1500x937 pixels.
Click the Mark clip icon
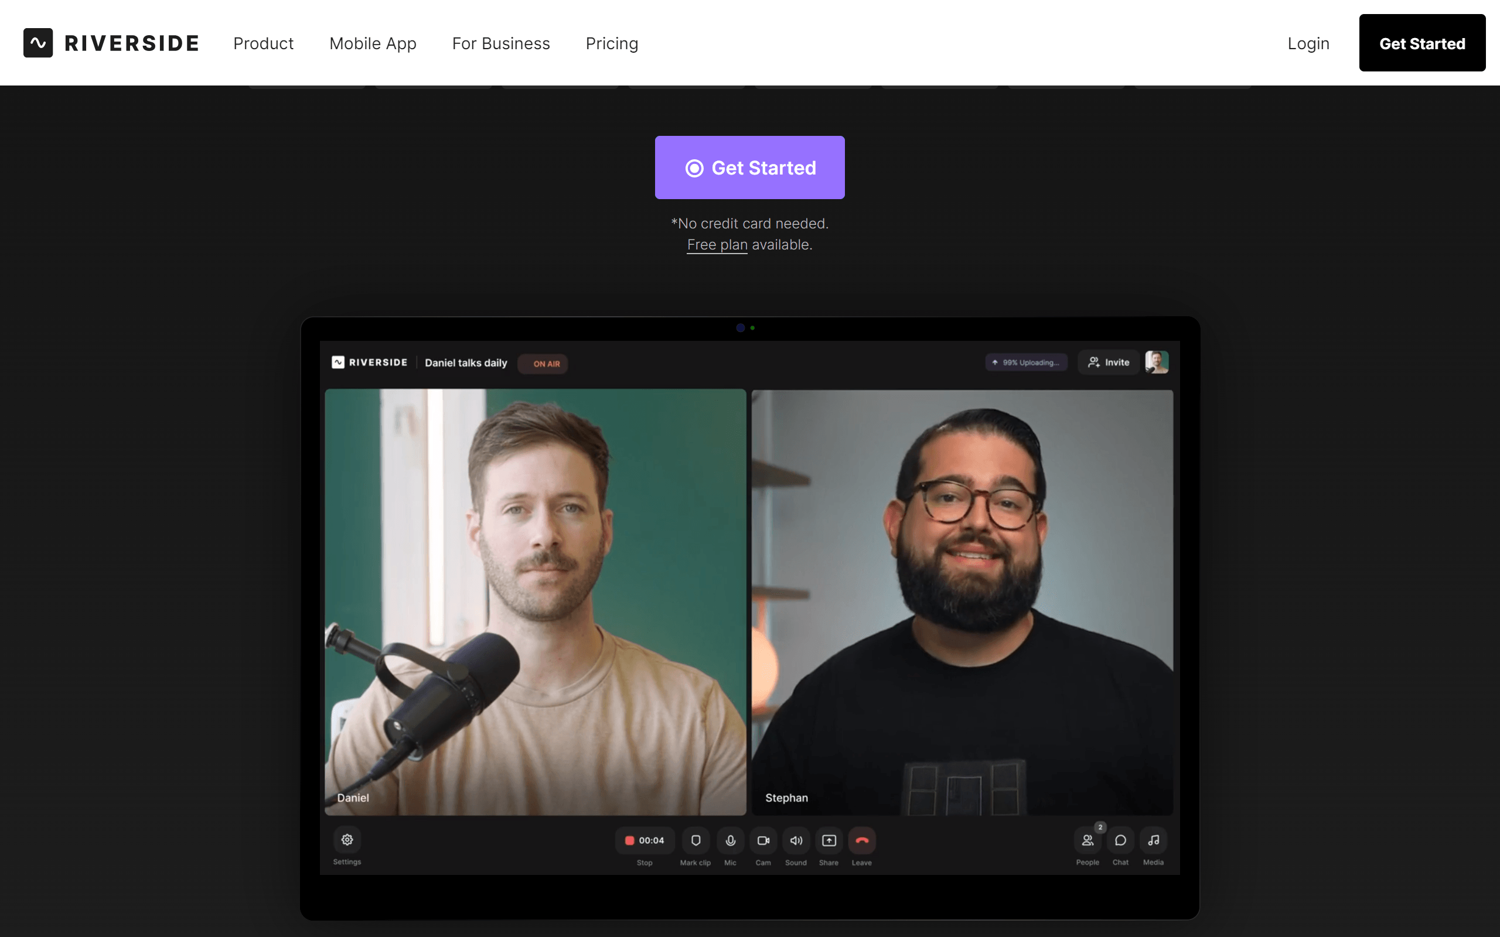point(696,840)
